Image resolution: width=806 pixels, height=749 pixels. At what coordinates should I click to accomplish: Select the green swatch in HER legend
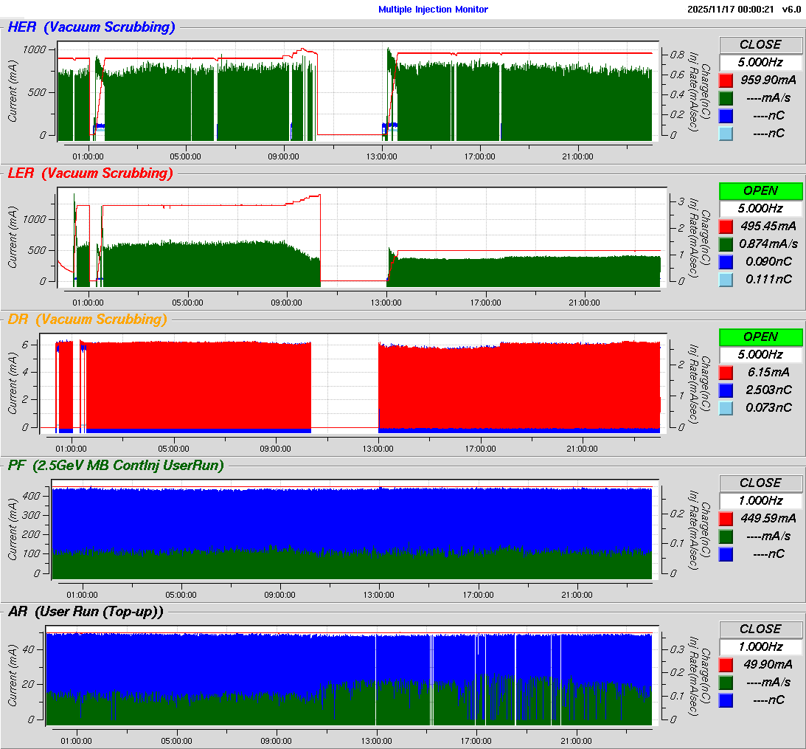(726, 97)
